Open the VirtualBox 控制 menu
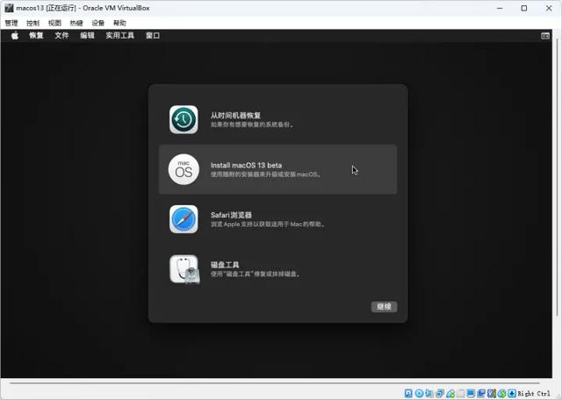Image resolution: width=562 pixels, height=400 pixels. point(33,23)
